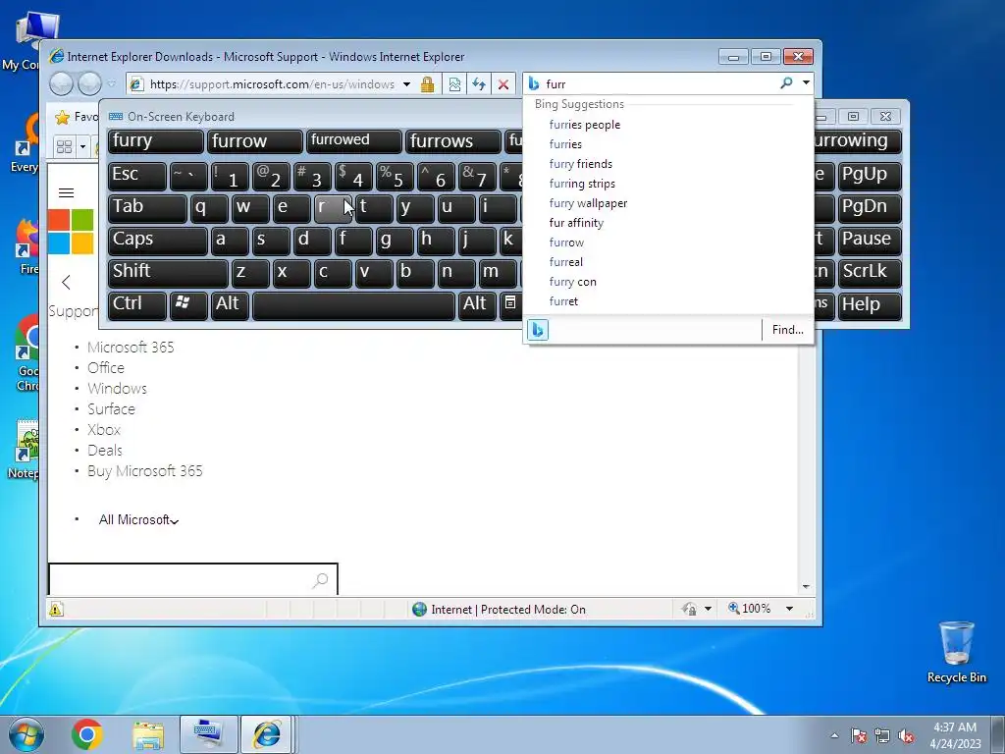Show hidden system tray icons
This screenshot has width=1005, height=754.
point(834,735)
